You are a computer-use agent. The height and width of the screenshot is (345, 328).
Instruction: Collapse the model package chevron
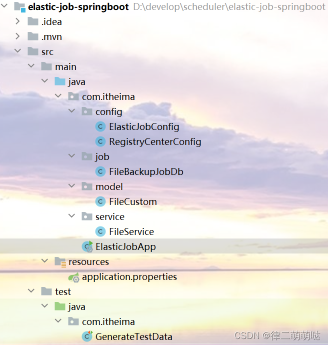coord(71,186)
